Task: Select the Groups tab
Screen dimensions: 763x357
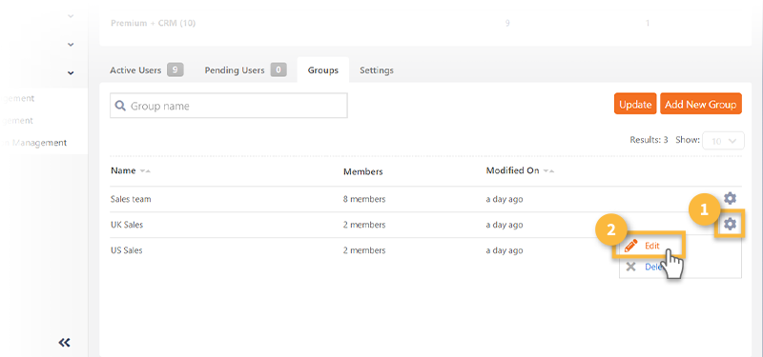Action: (x=323, y=69)
